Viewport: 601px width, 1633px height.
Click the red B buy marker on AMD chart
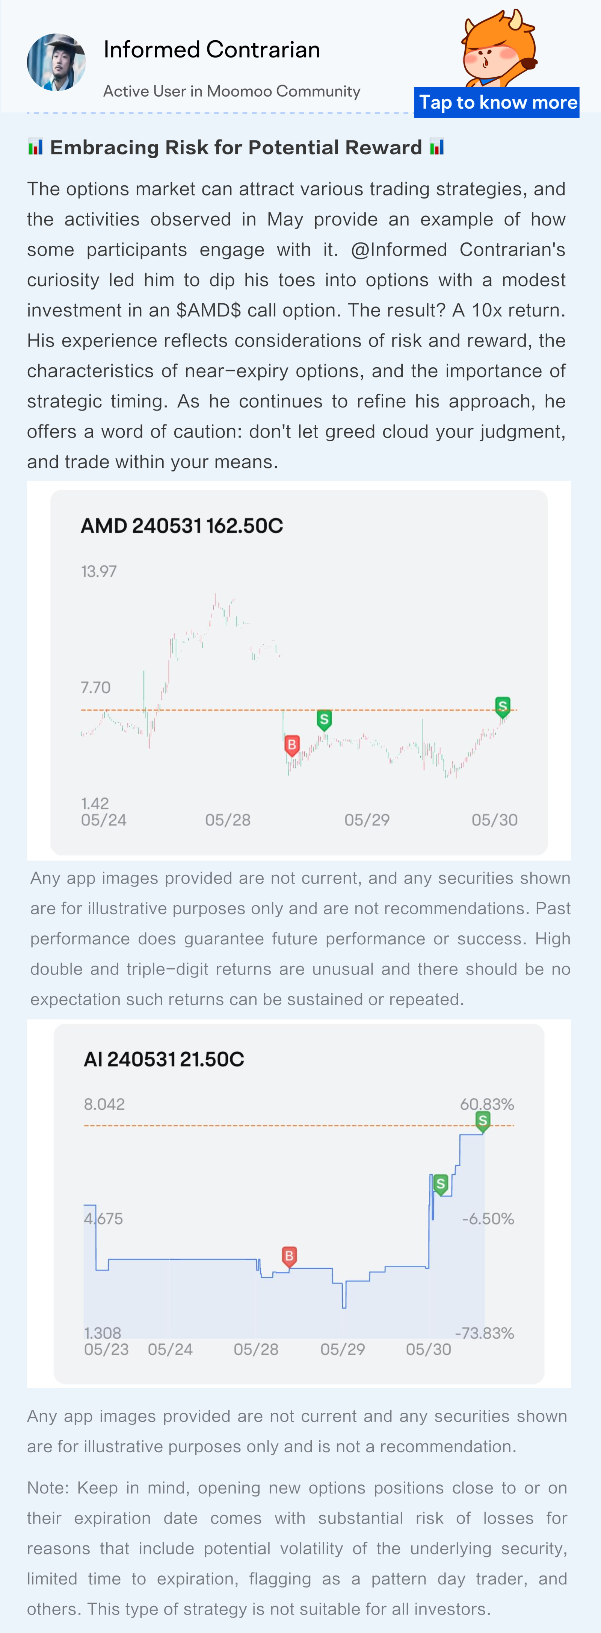291,745
